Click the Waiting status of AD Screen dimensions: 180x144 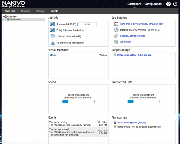(x=103, y=55)
